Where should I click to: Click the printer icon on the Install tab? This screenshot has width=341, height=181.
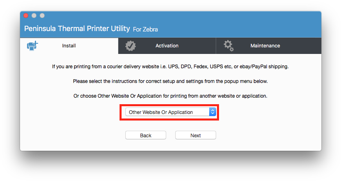point(32,45)
